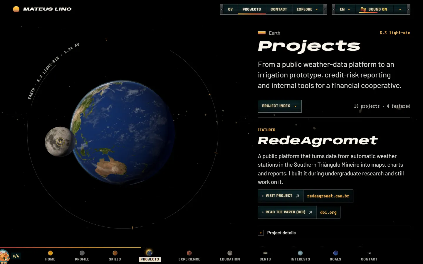This screenshot has height=264, width=423.
Task: Click the RedeAgromet project heading
Action: point(318,141)
